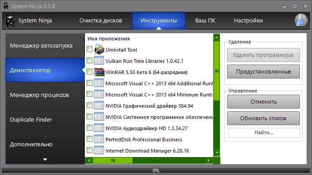This screenshot has height=175, width=312.
Task: Click the Имя приложения column header
Action: point(109,39)
